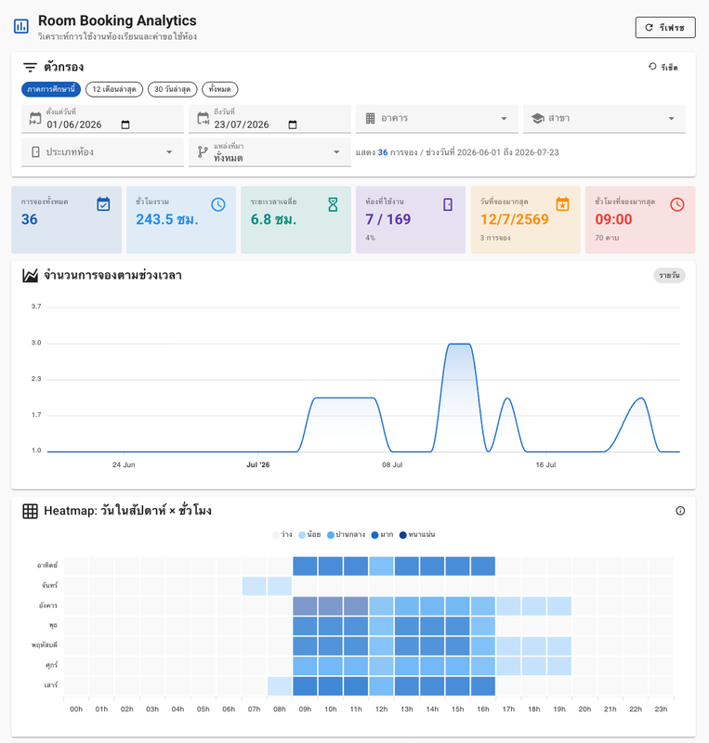709x743 pixels.
Task: Click the รีเฟรช refresh button
Action: tap(665, 28)
